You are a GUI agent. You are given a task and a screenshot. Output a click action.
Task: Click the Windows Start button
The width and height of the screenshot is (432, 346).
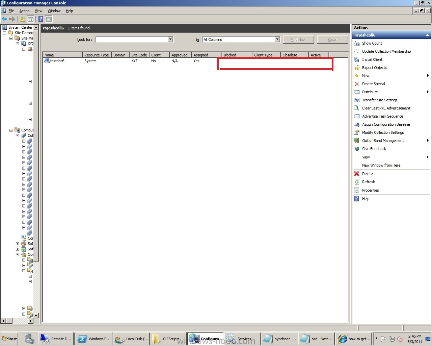(x=9, y=339)
